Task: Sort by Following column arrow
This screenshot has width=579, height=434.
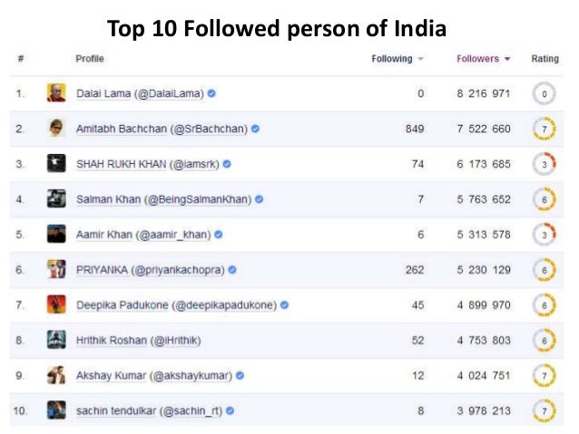Action: (x=420, y=60)
